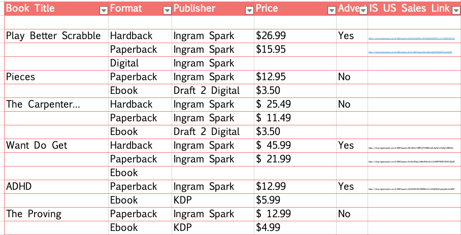461x235 pixels.
Task: Select the $ 45.99 price cell
Action: (295, 145)
